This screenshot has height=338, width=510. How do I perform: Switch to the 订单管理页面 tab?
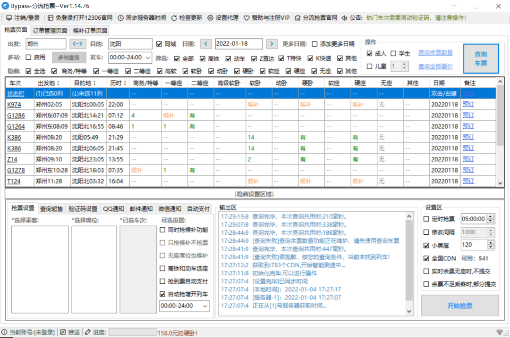tap(50, 31)
